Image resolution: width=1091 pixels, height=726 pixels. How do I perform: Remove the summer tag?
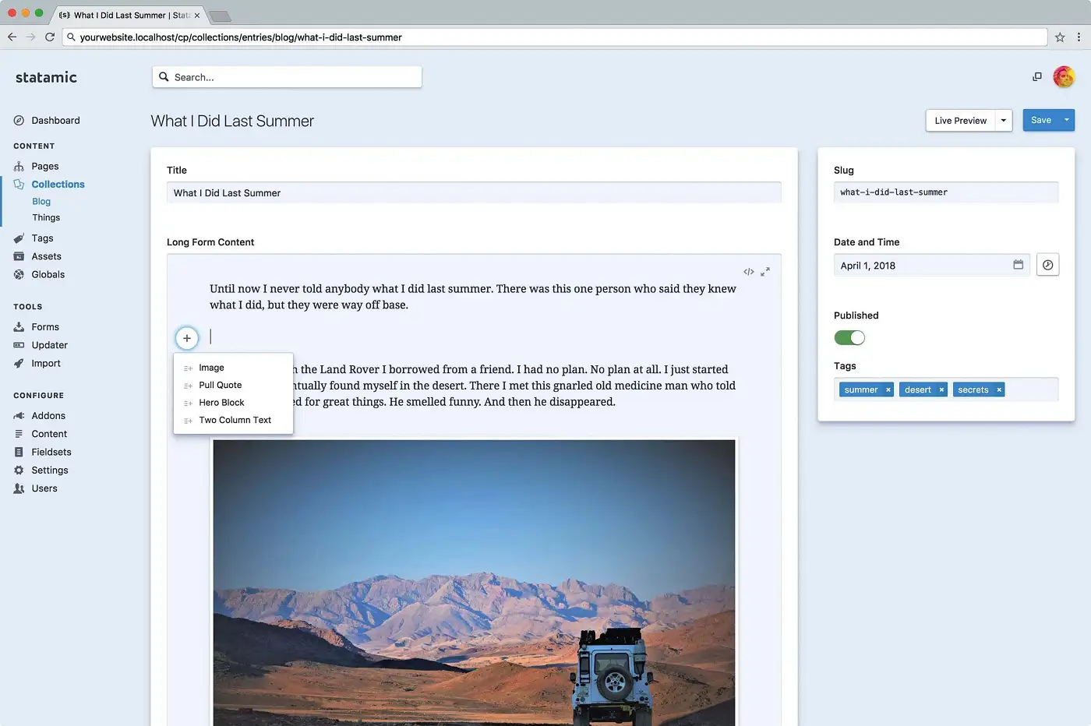(888, 390)
